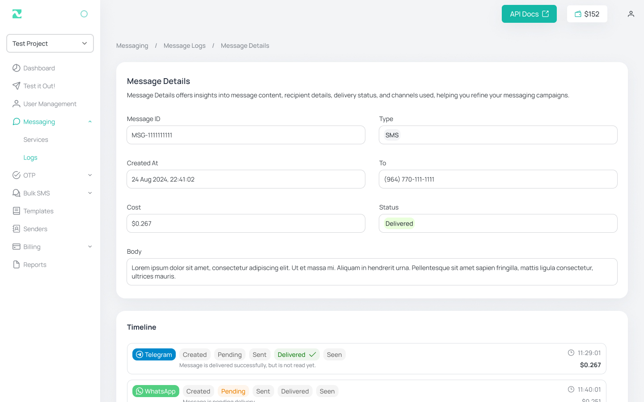Image resolution: width=644 pixels, height=402 pixels.
Task: Click the Delivered status badge
Action: point(399,223)
